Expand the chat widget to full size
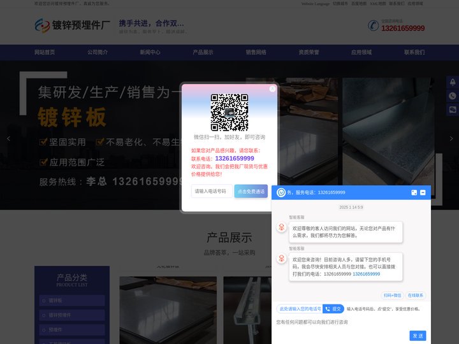The height and width of the screenshot is (344, 459). (x=414, y=192)
